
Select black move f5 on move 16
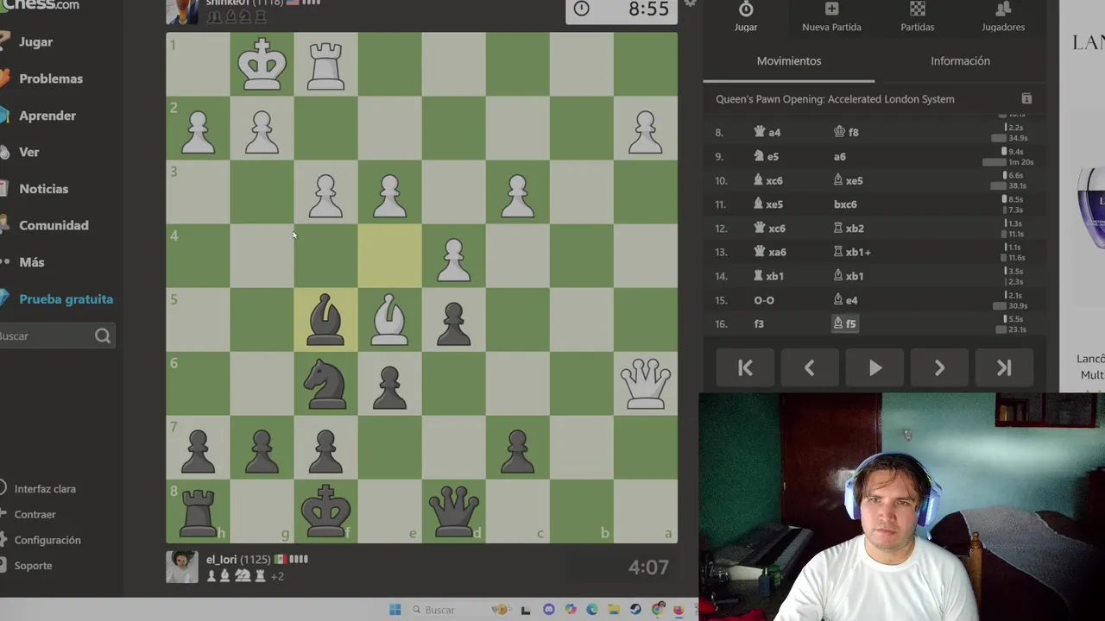pos(845,323)
